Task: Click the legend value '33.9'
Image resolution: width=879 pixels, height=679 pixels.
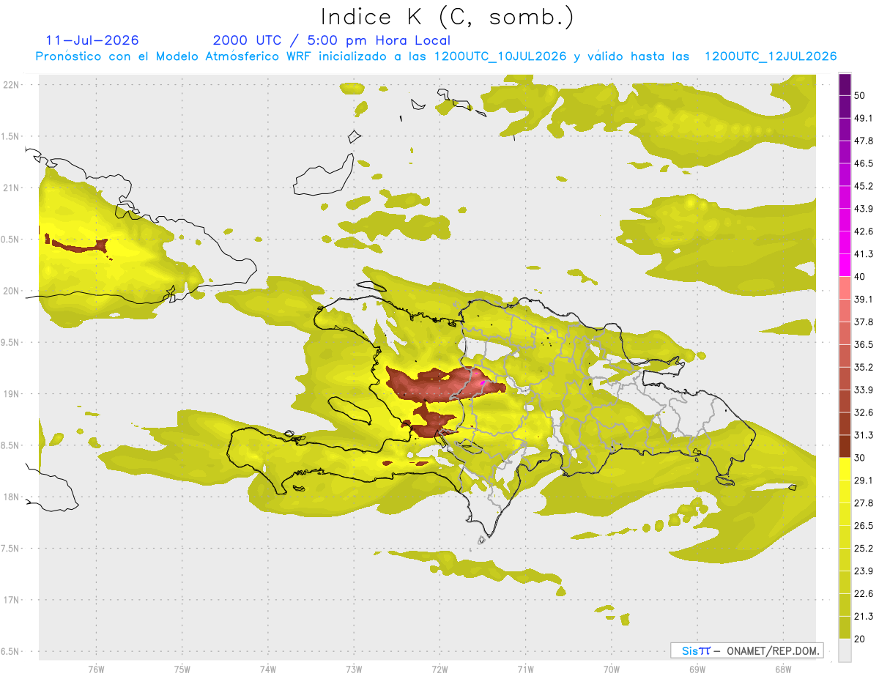Action: point(864,390)
